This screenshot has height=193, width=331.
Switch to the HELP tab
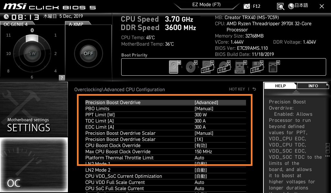coord(280,86)
